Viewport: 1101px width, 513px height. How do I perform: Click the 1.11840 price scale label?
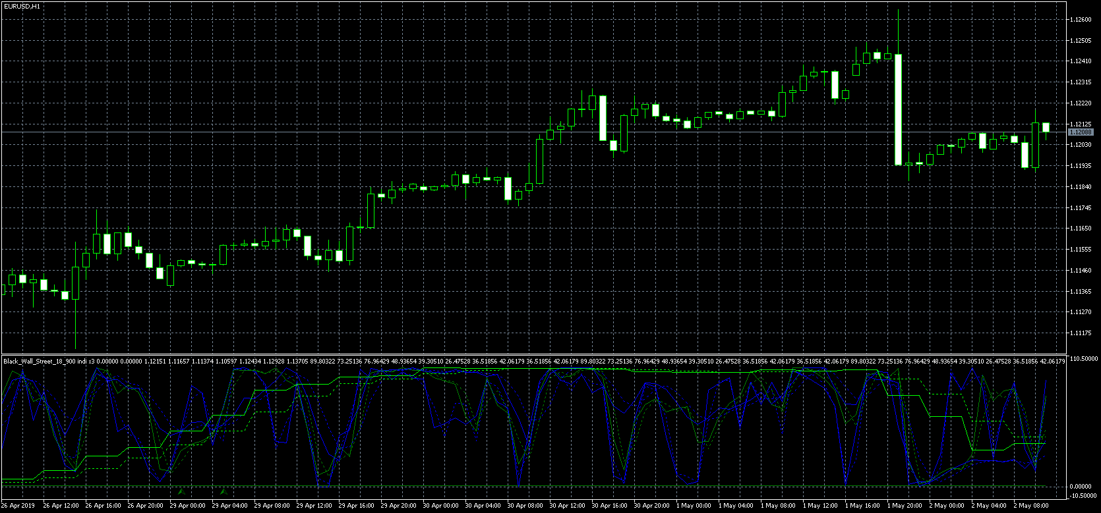pyautogui.click(x=1082, y=187)
